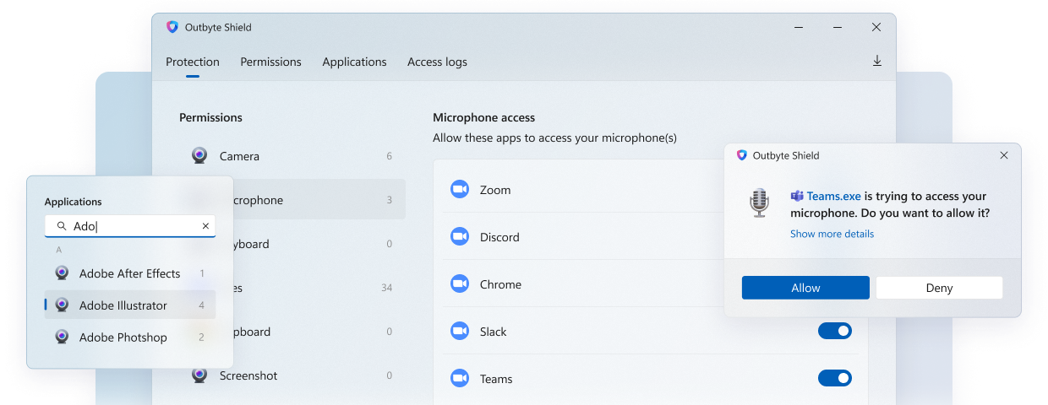
Task: Click the Zoom app camera icon
Action: coord(460,189)
